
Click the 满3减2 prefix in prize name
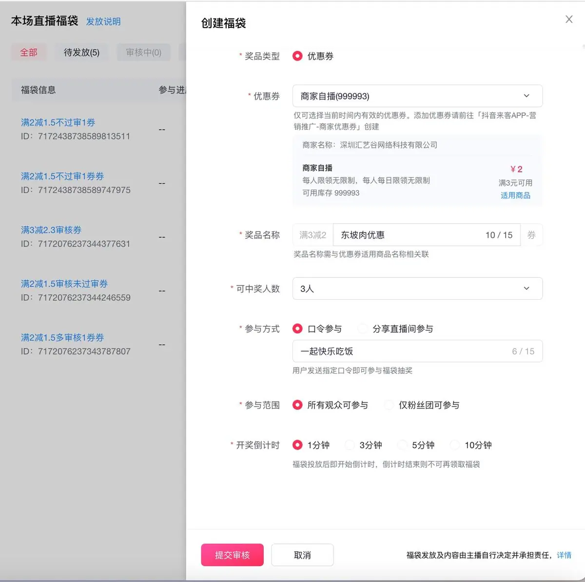(313, 235)
